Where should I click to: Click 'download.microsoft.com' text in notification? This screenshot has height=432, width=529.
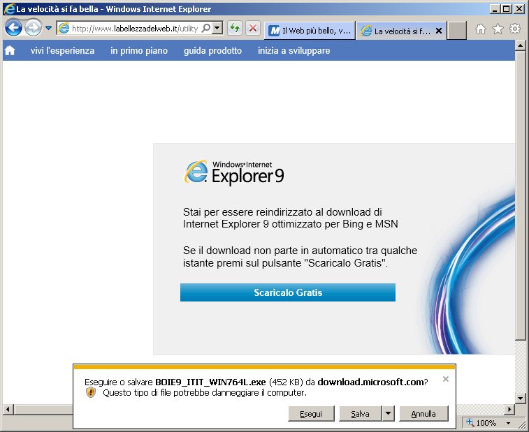(370, 382)
